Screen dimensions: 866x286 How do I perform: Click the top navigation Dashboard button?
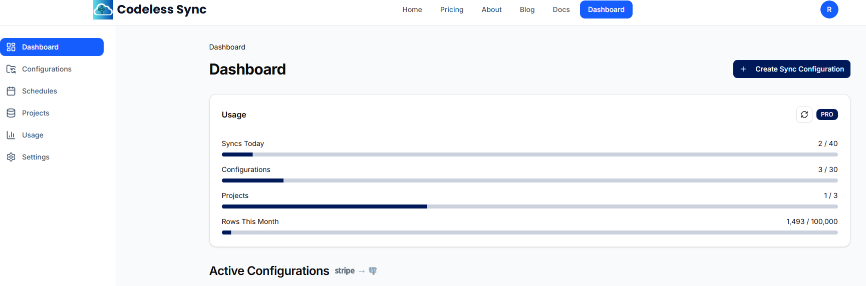tap(606, 9)
